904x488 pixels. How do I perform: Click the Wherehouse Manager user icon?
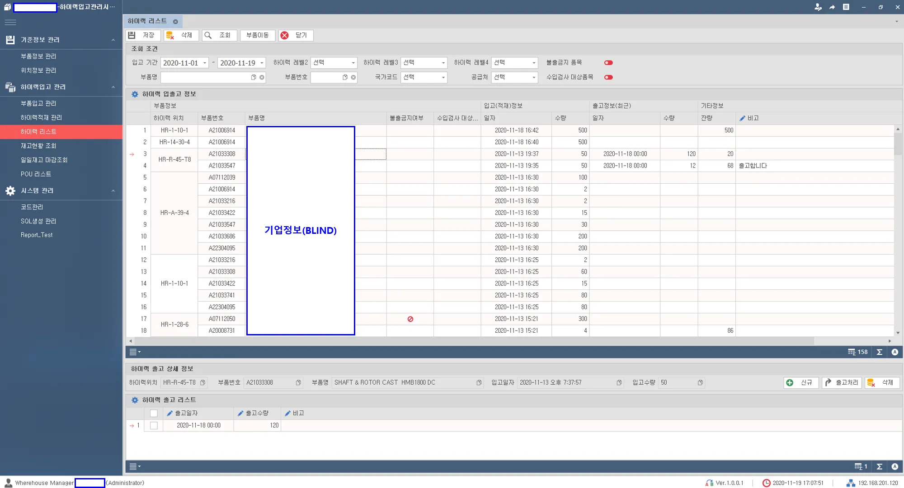tap(8, 483)
